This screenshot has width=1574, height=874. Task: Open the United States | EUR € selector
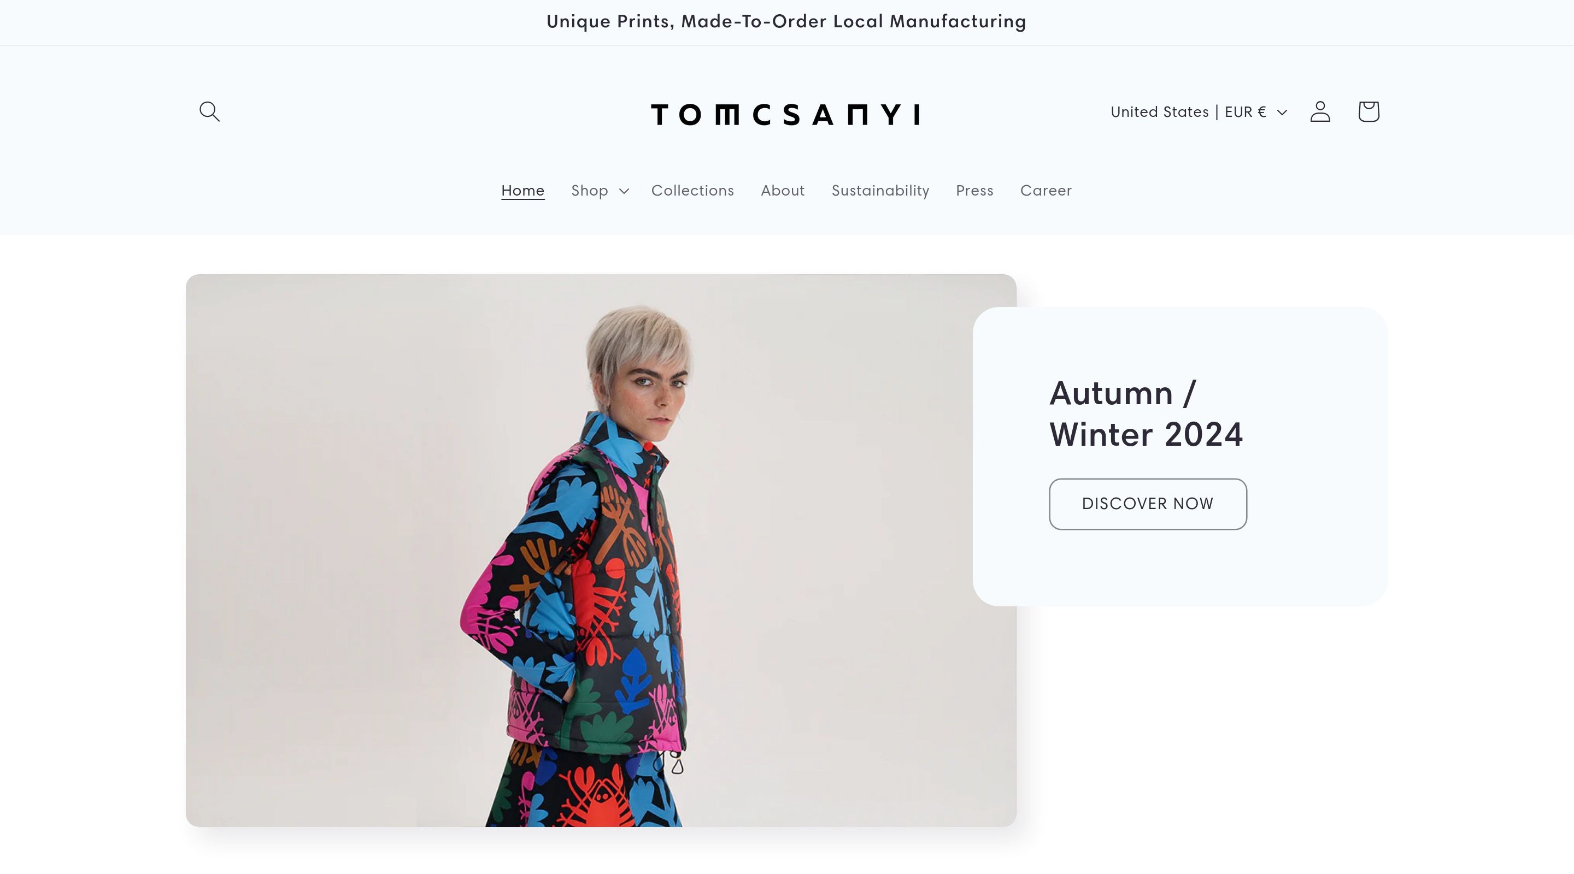(x=1199, y=112)
